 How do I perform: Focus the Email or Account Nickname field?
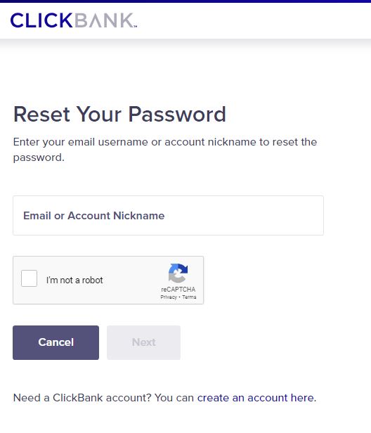[x=168, y=216]
